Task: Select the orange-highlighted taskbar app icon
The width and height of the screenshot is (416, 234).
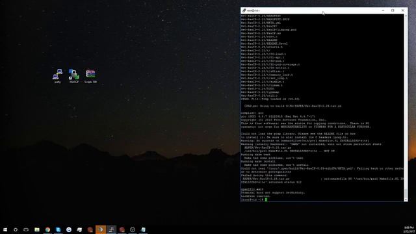Action: pos(101,229)
